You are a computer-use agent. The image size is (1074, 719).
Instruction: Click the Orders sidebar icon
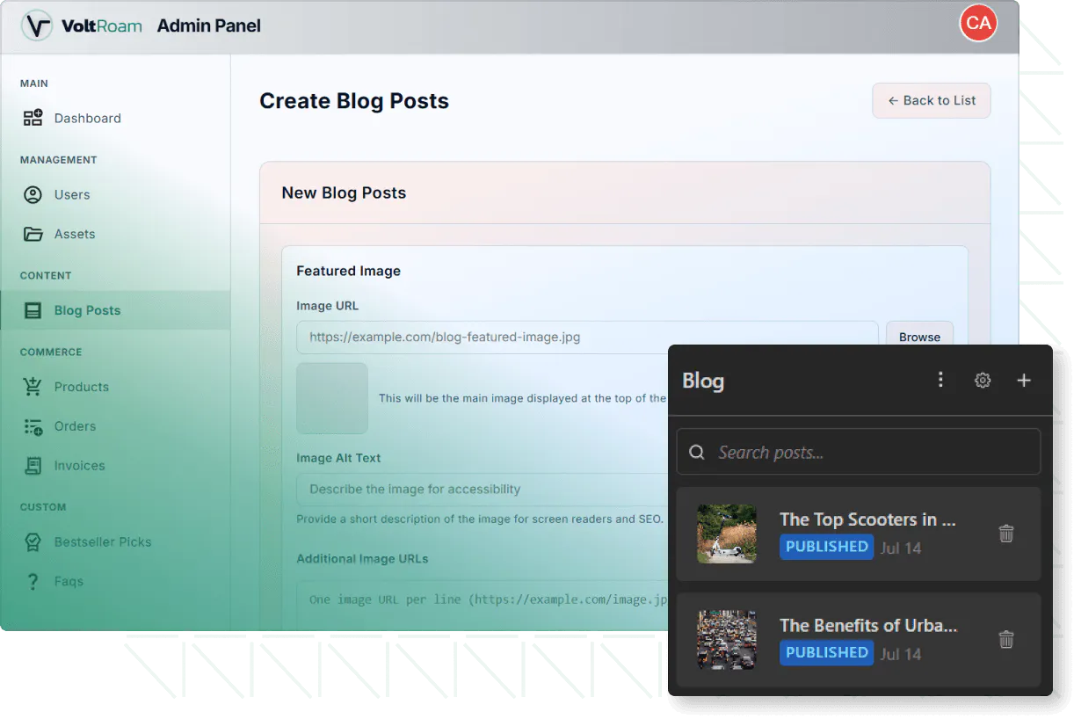[x=33, y=426]
